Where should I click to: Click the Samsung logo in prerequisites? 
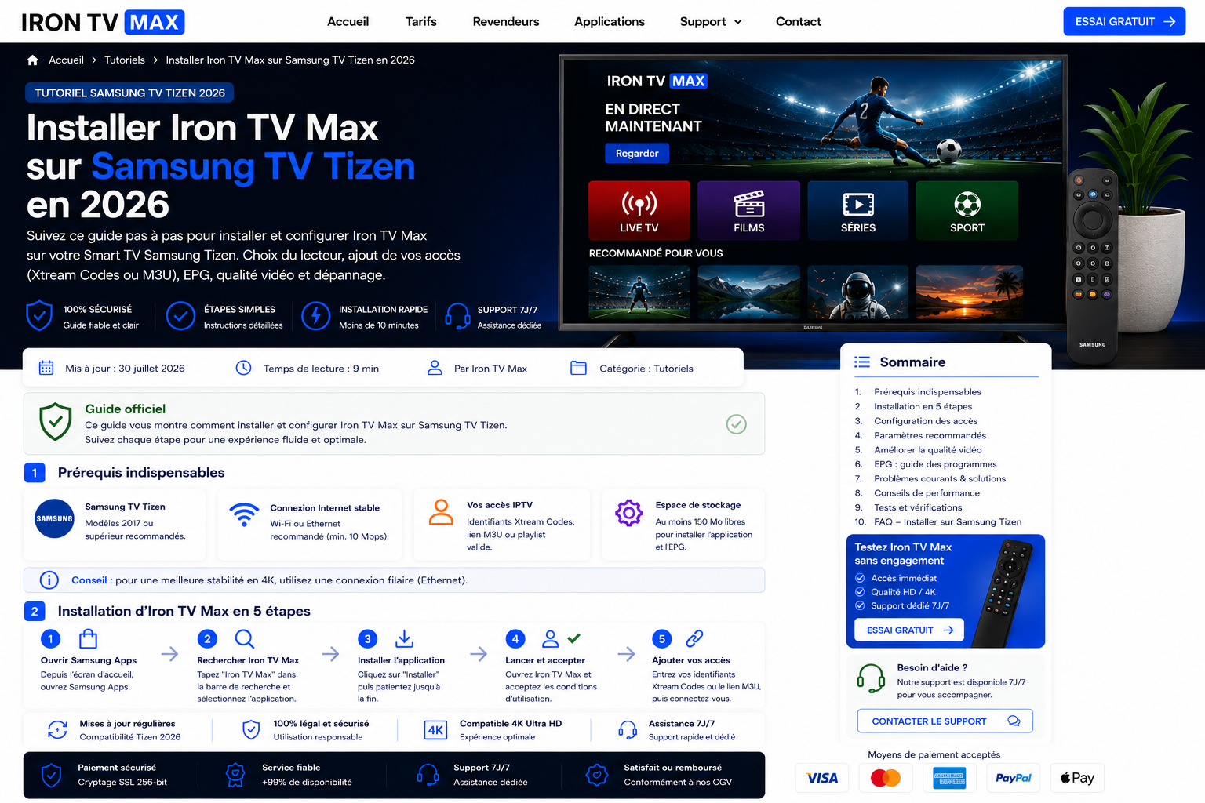point(54,518)
